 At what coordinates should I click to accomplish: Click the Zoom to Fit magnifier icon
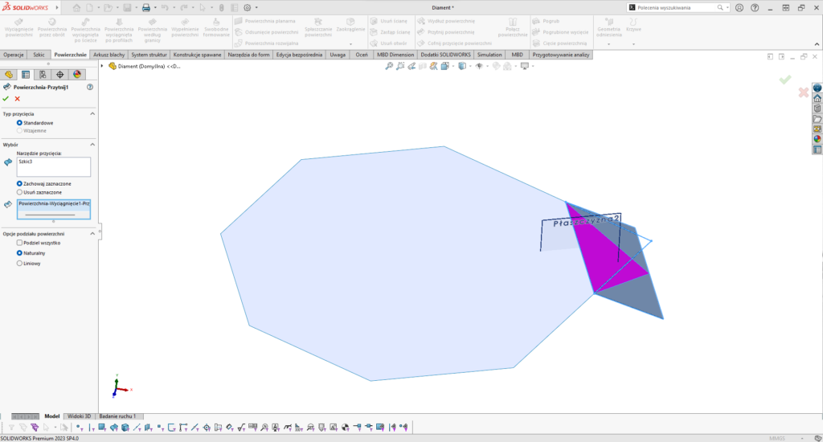click(389, 66)
